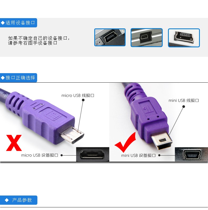Open the middle device port thumbnail
Screen dimensions: 208x210
(x=147, y=38)
